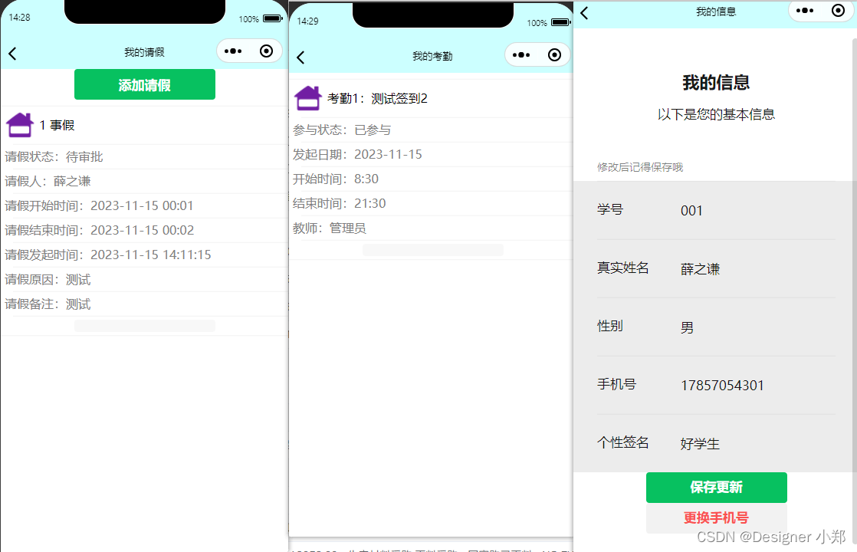This screenshot has width=857, height=552.
Task: Click the 以下是您的基本信息 subtitle
Action: 716,114
